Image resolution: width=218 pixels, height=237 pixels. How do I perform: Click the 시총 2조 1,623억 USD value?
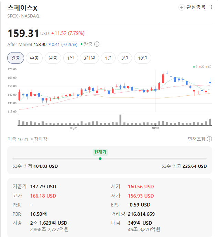coord(48,223)
